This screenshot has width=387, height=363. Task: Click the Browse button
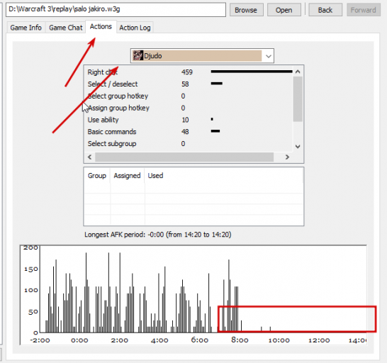247,10
